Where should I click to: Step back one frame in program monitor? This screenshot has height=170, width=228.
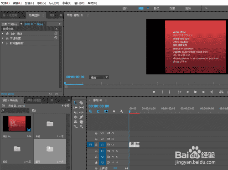(188, 92)
